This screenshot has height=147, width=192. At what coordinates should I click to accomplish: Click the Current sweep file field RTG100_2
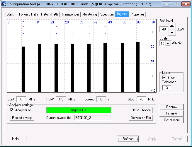point(93,118)
